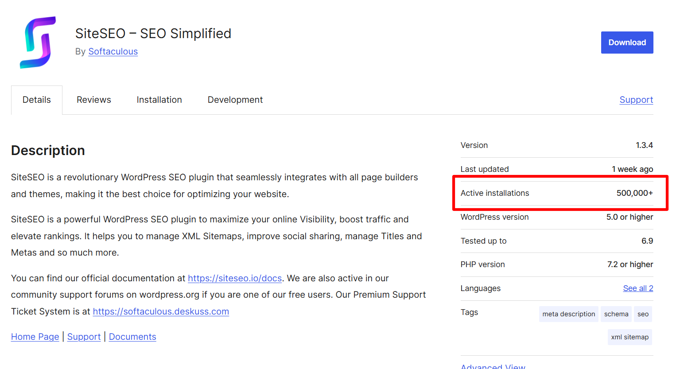Click the Softaculous author link
The height and width of the screenshot is (369, 684).
pos(113,51)
